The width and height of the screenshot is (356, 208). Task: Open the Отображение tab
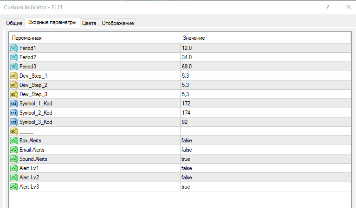coord(117,23)
